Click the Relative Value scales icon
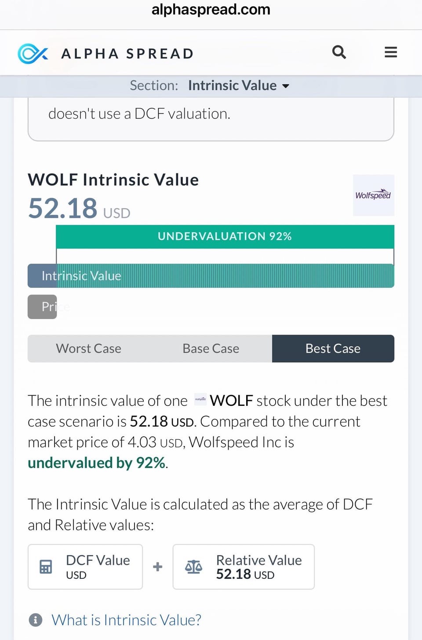 coord(193,566)
